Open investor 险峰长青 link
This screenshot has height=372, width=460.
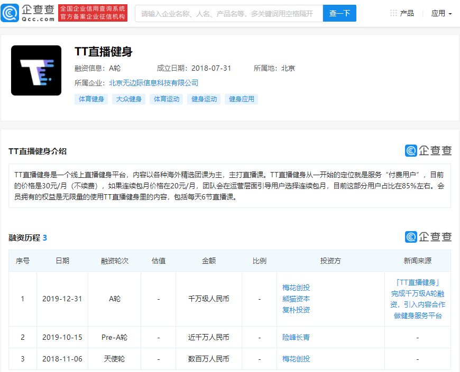coord(296,338)
